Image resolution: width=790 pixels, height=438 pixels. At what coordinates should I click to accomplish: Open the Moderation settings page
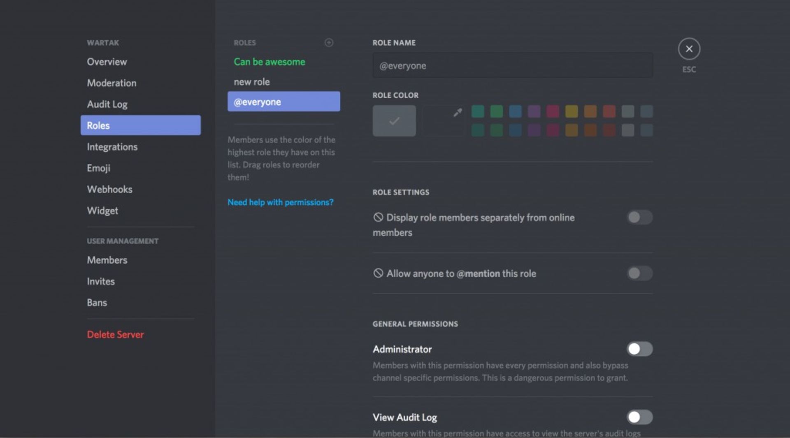[112, 83]
